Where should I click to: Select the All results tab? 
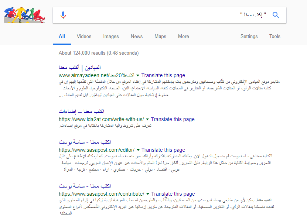pos(62,37)
